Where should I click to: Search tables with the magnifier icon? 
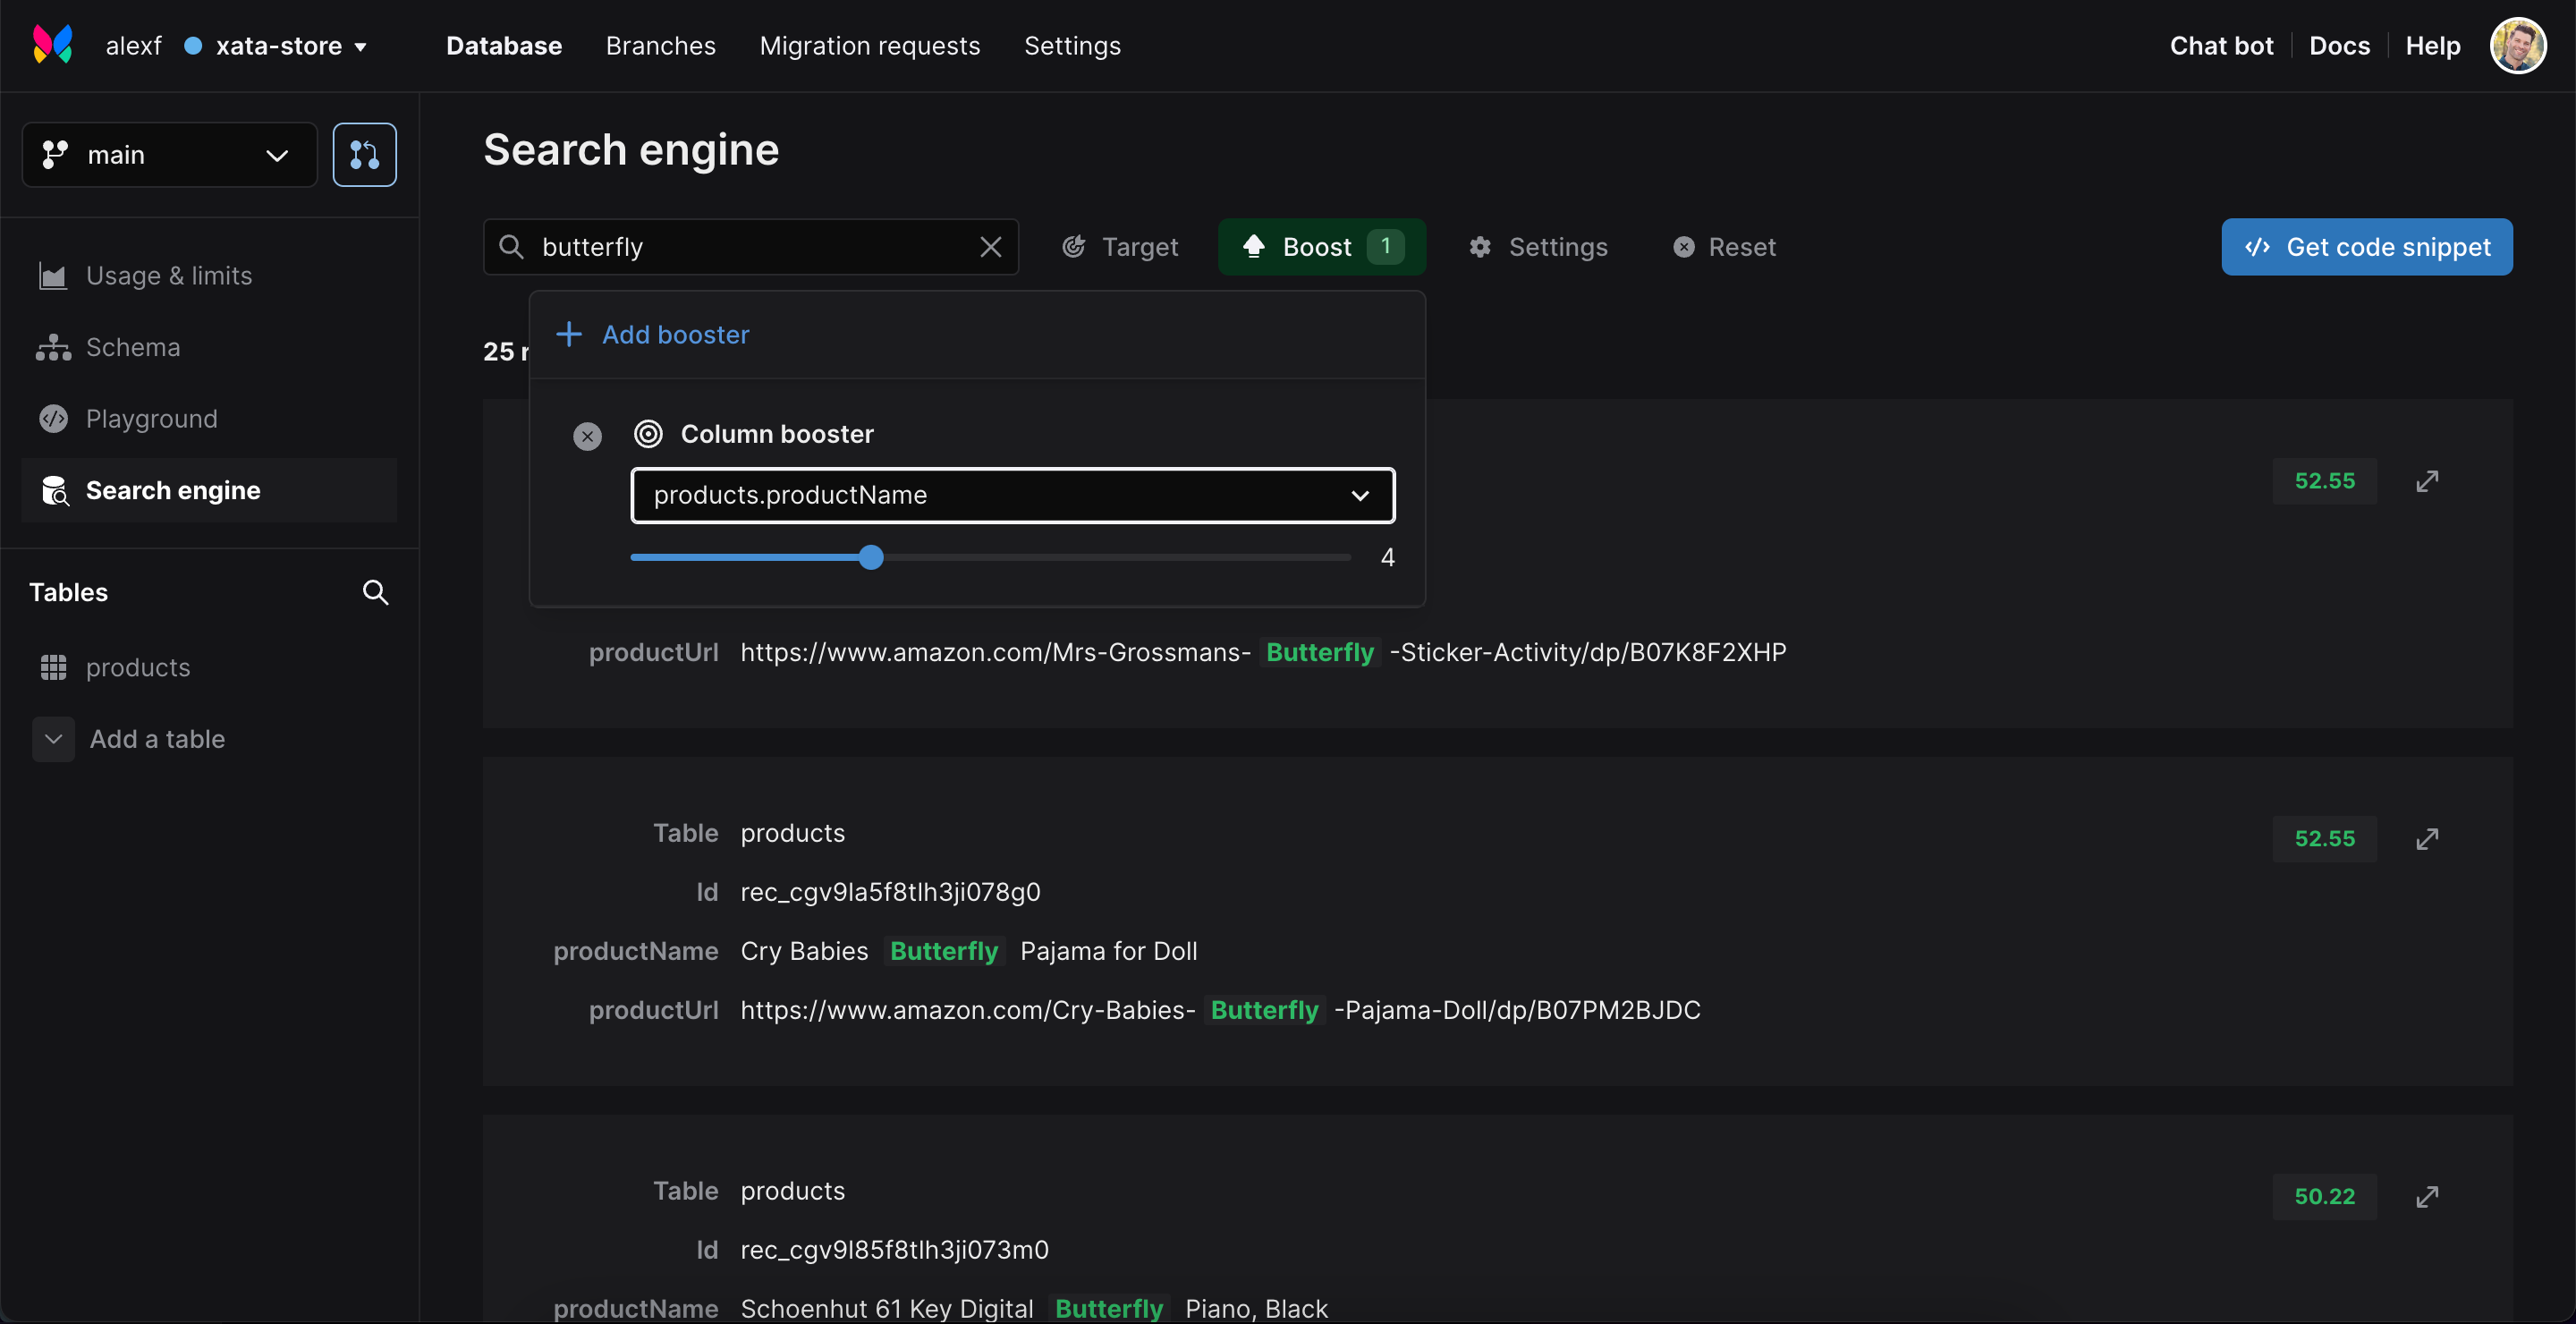(375, 592)
